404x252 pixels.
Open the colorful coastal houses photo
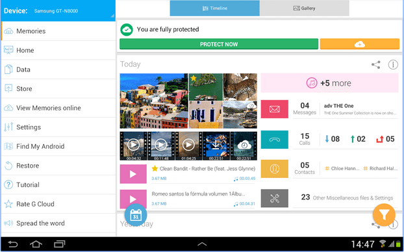tap(154, 101)
